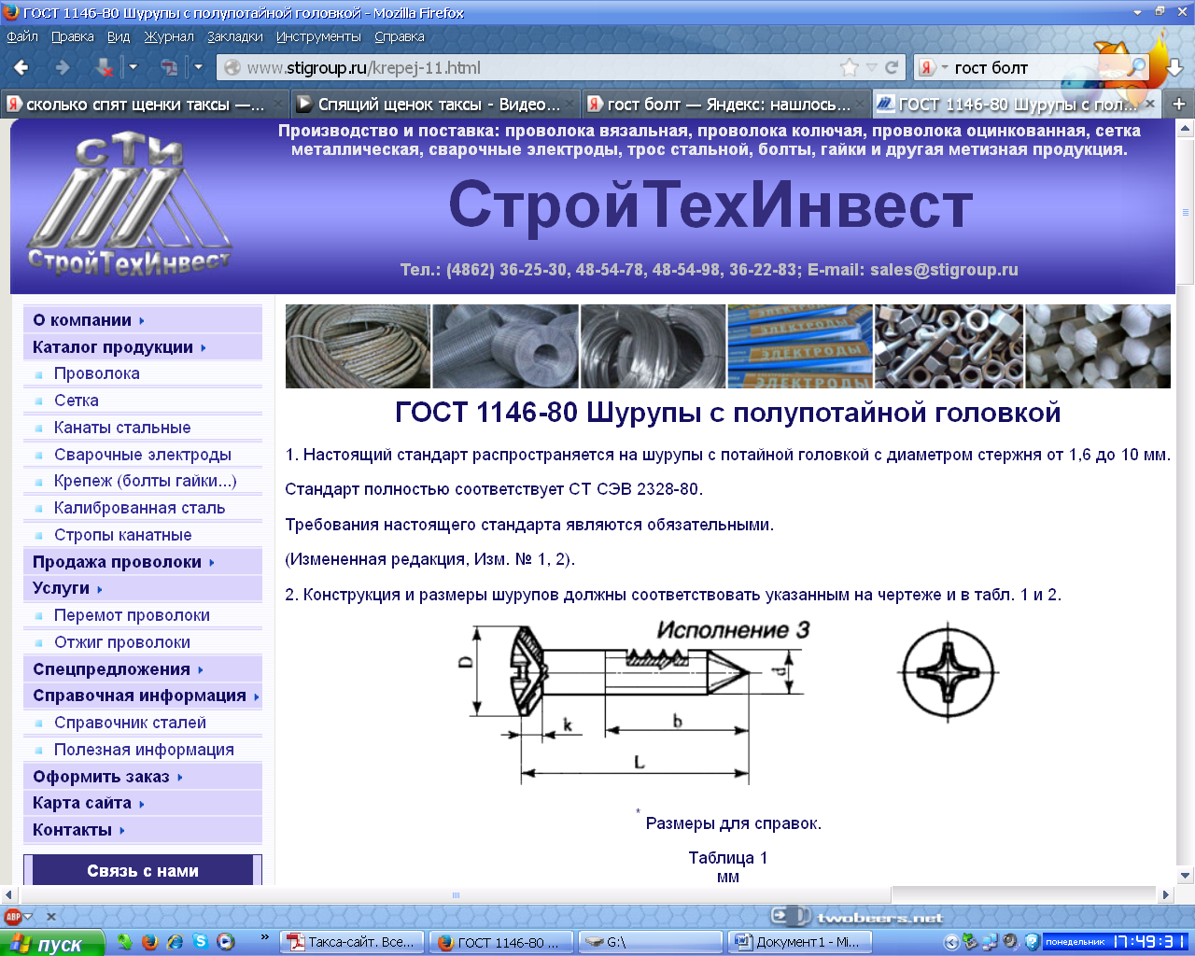Open the Инструменты menu
Image resolution: width=1195 pixels, height=956 pixels.
pyautogui.click(x=318, y=36)
